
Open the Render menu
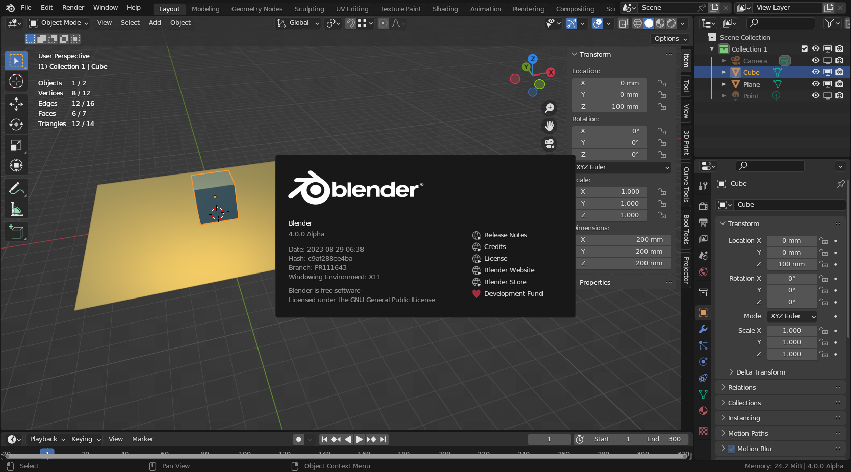point(73,8)
